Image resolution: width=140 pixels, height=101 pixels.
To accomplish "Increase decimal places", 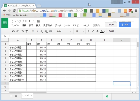I will (x=46, y=31).
